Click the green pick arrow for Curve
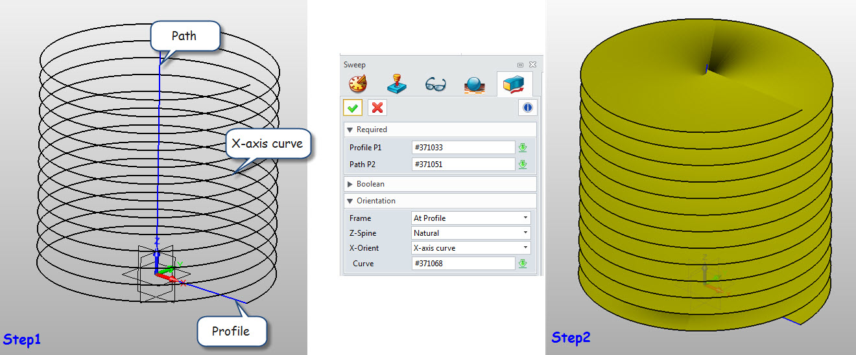This screenshot has height=355, width=856. tap(523, 264)
